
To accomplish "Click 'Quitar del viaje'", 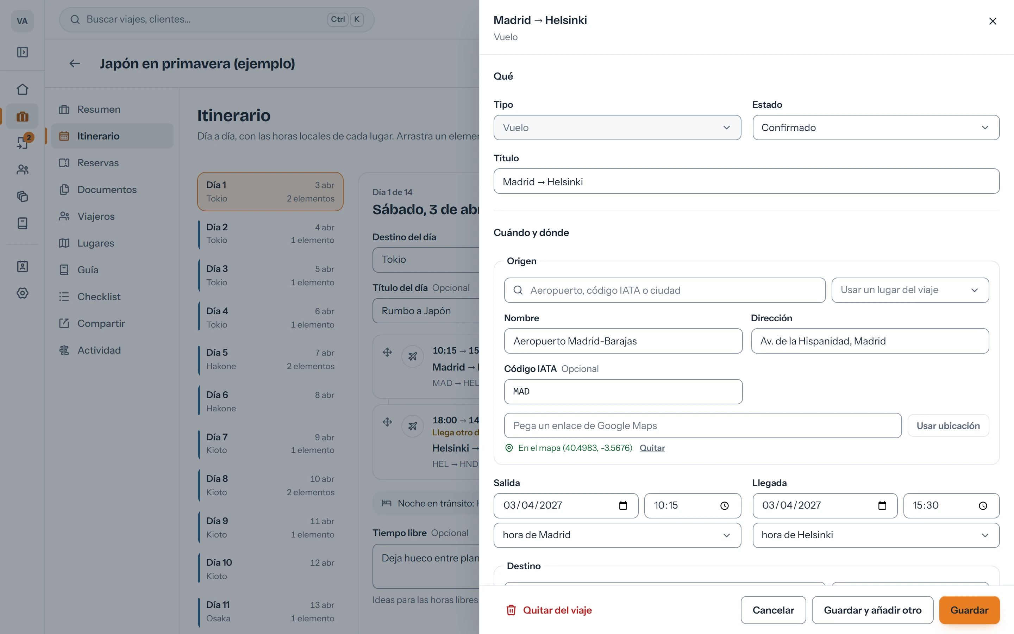I will [x=549, y=610].
